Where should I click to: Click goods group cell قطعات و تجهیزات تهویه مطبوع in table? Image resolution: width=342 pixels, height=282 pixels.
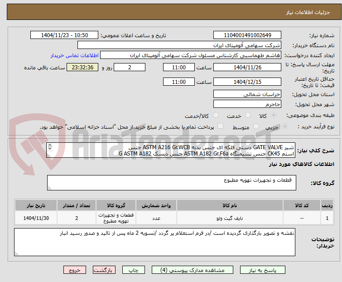[x=116, y=218]
